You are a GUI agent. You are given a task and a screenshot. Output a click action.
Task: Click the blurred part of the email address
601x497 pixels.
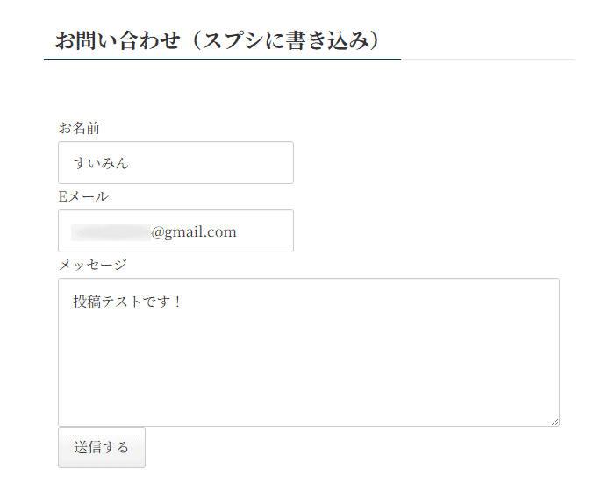(111, 232)
